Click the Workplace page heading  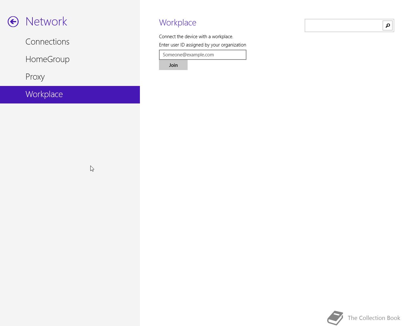click(178, 23)
